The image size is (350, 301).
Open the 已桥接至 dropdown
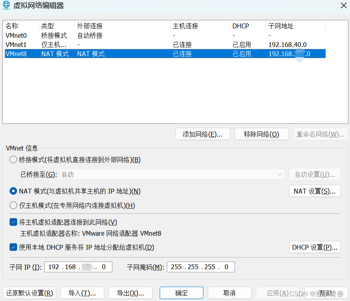click(172, 174)
